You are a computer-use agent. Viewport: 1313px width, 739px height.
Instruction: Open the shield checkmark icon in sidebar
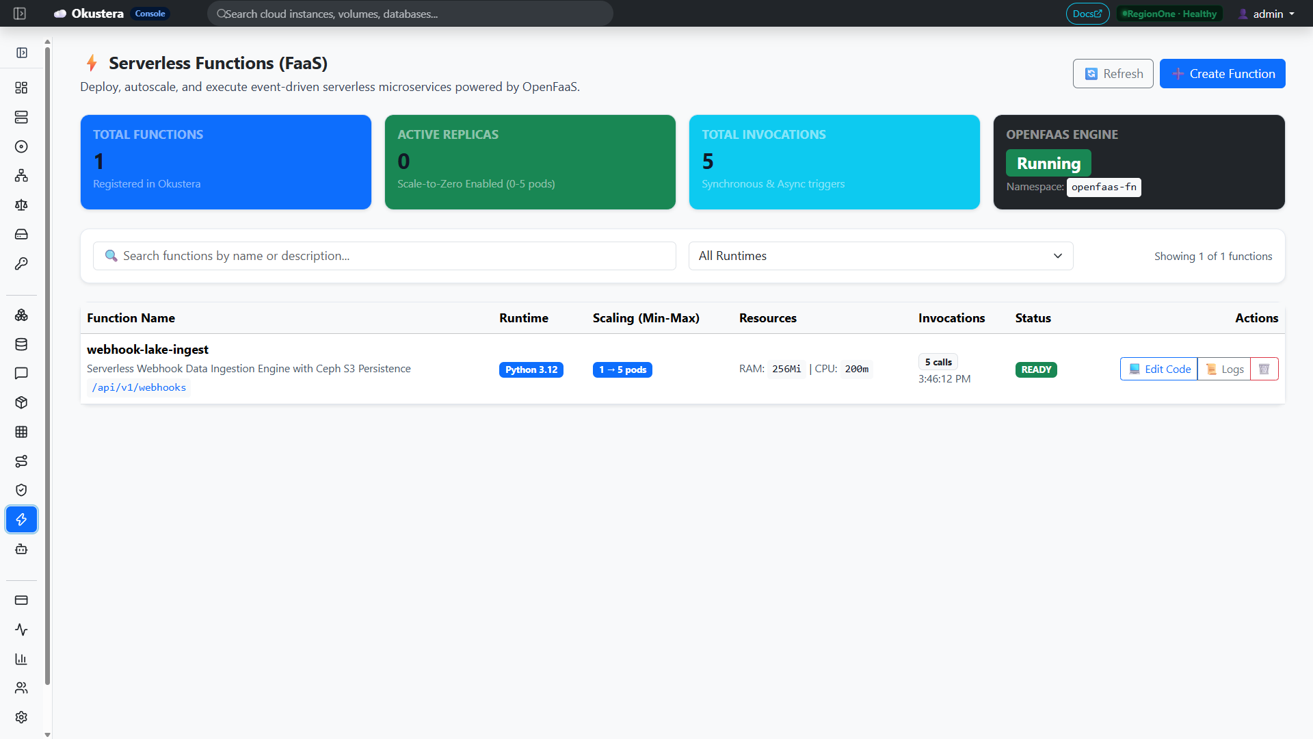coord(21,490)
